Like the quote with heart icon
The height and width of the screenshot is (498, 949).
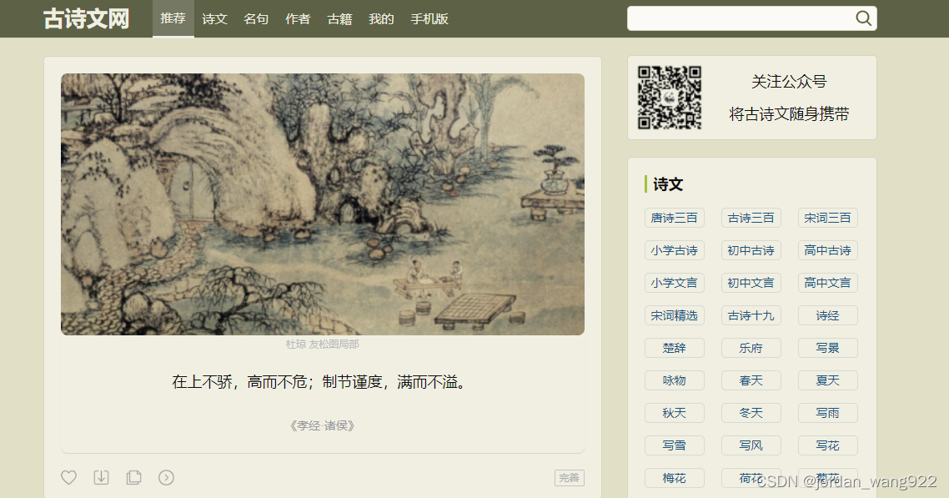pyautogui.click(x=69, y=477)
